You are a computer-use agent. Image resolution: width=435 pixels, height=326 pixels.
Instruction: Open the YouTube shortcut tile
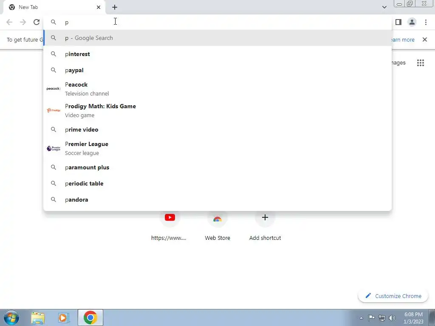pyautogui.click(x=170, y=217)
